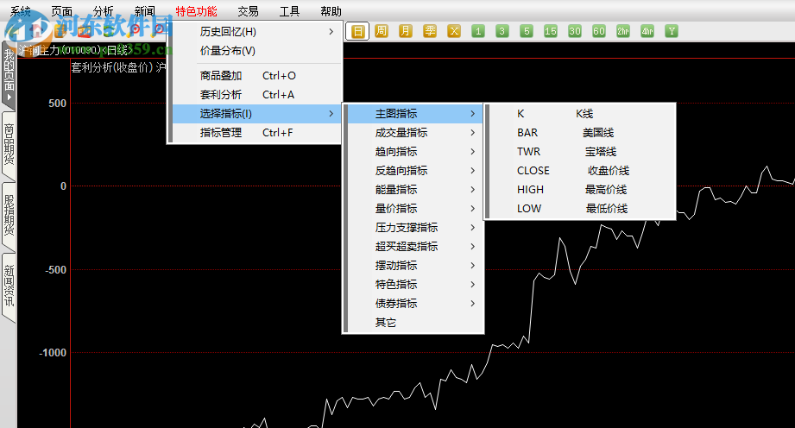The height and width of the screenshot is (428, 795).
Task: Choose LOW 最低价线 indicator
Action: [x=583, y=209]
